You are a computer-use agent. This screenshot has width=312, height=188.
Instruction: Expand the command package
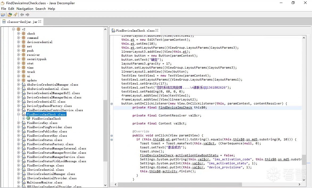coord(19,37)
